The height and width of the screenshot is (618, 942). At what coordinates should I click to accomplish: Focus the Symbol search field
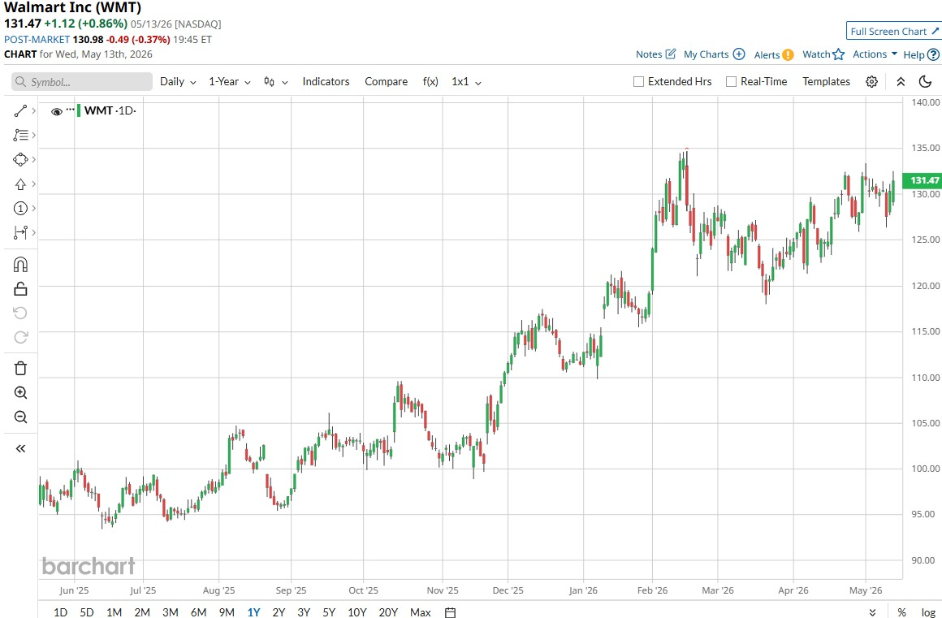82,82
